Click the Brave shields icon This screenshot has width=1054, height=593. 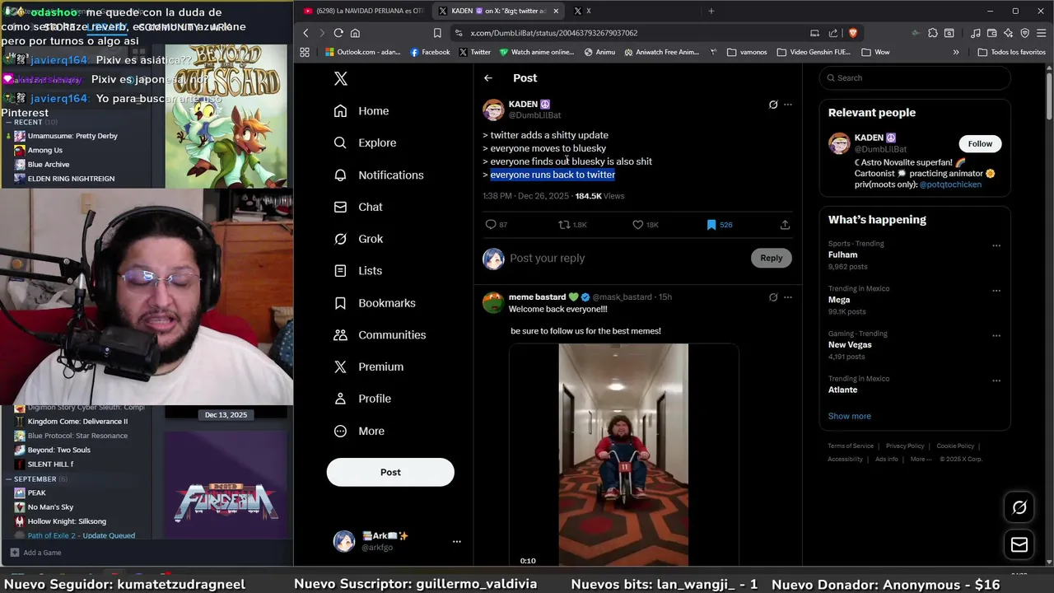852,33
